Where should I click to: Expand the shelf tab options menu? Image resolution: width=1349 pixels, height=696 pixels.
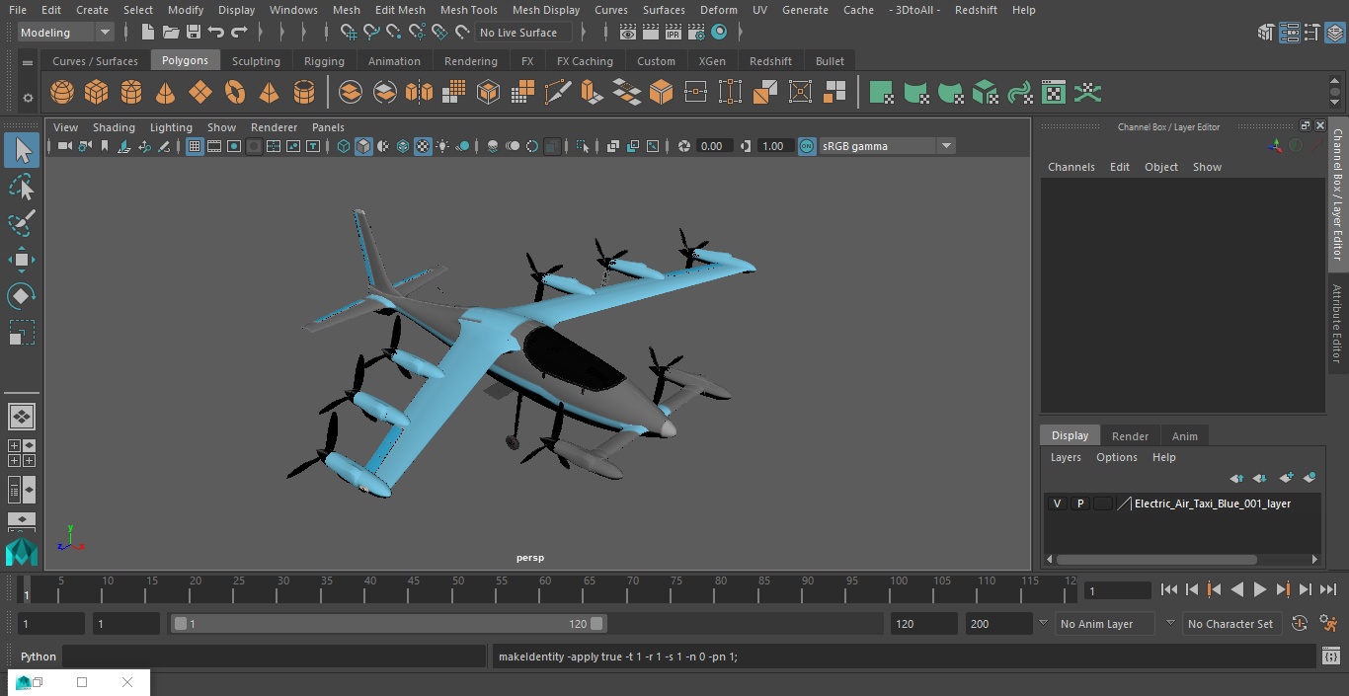click(x=28, y=61)
